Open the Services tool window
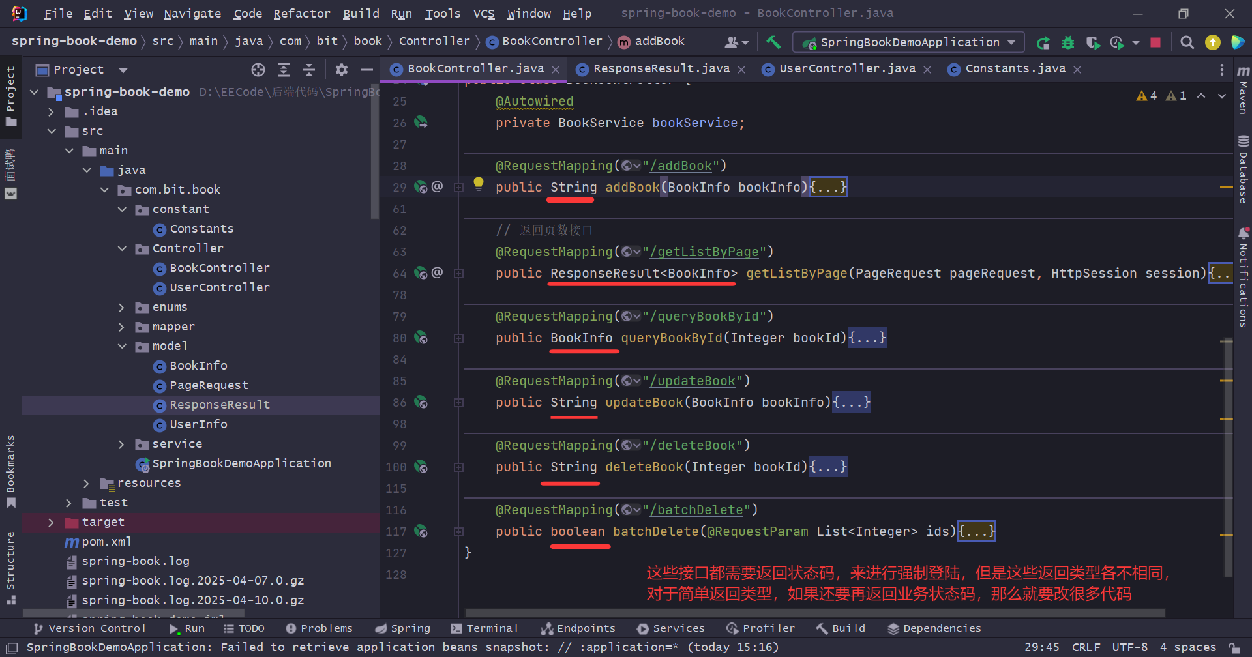1252x657 pixels. click(671, 628)
